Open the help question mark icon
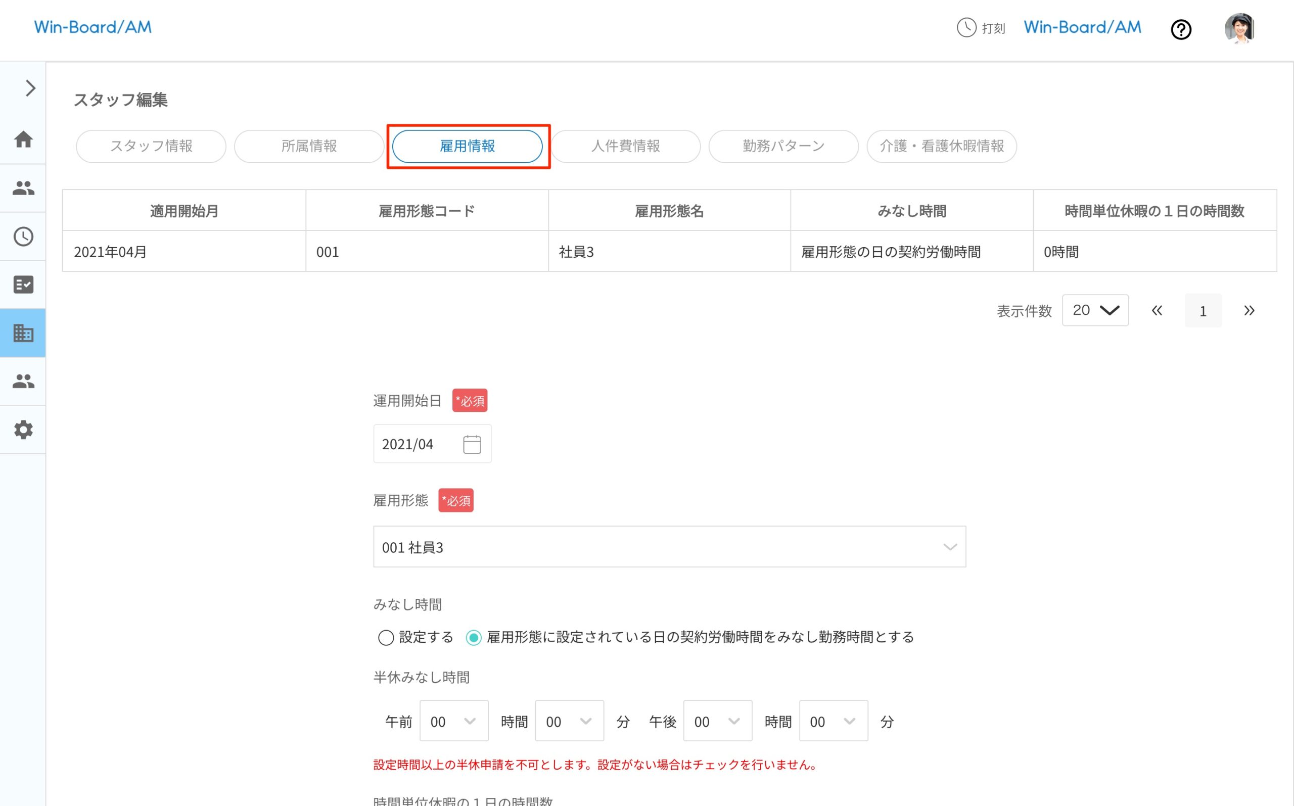The width and height of the screenshot is (1294, 806). [x=1181, y=30]
